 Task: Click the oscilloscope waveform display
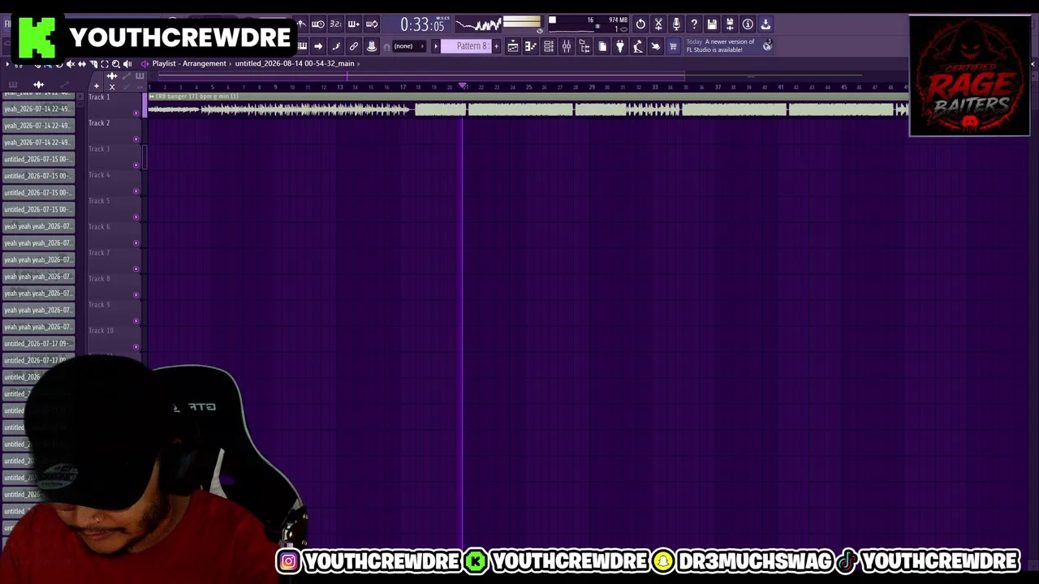477,25
